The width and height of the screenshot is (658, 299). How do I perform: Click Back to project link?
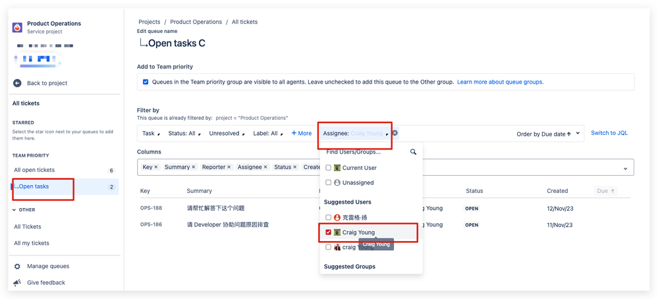click(x=47, y=83)
